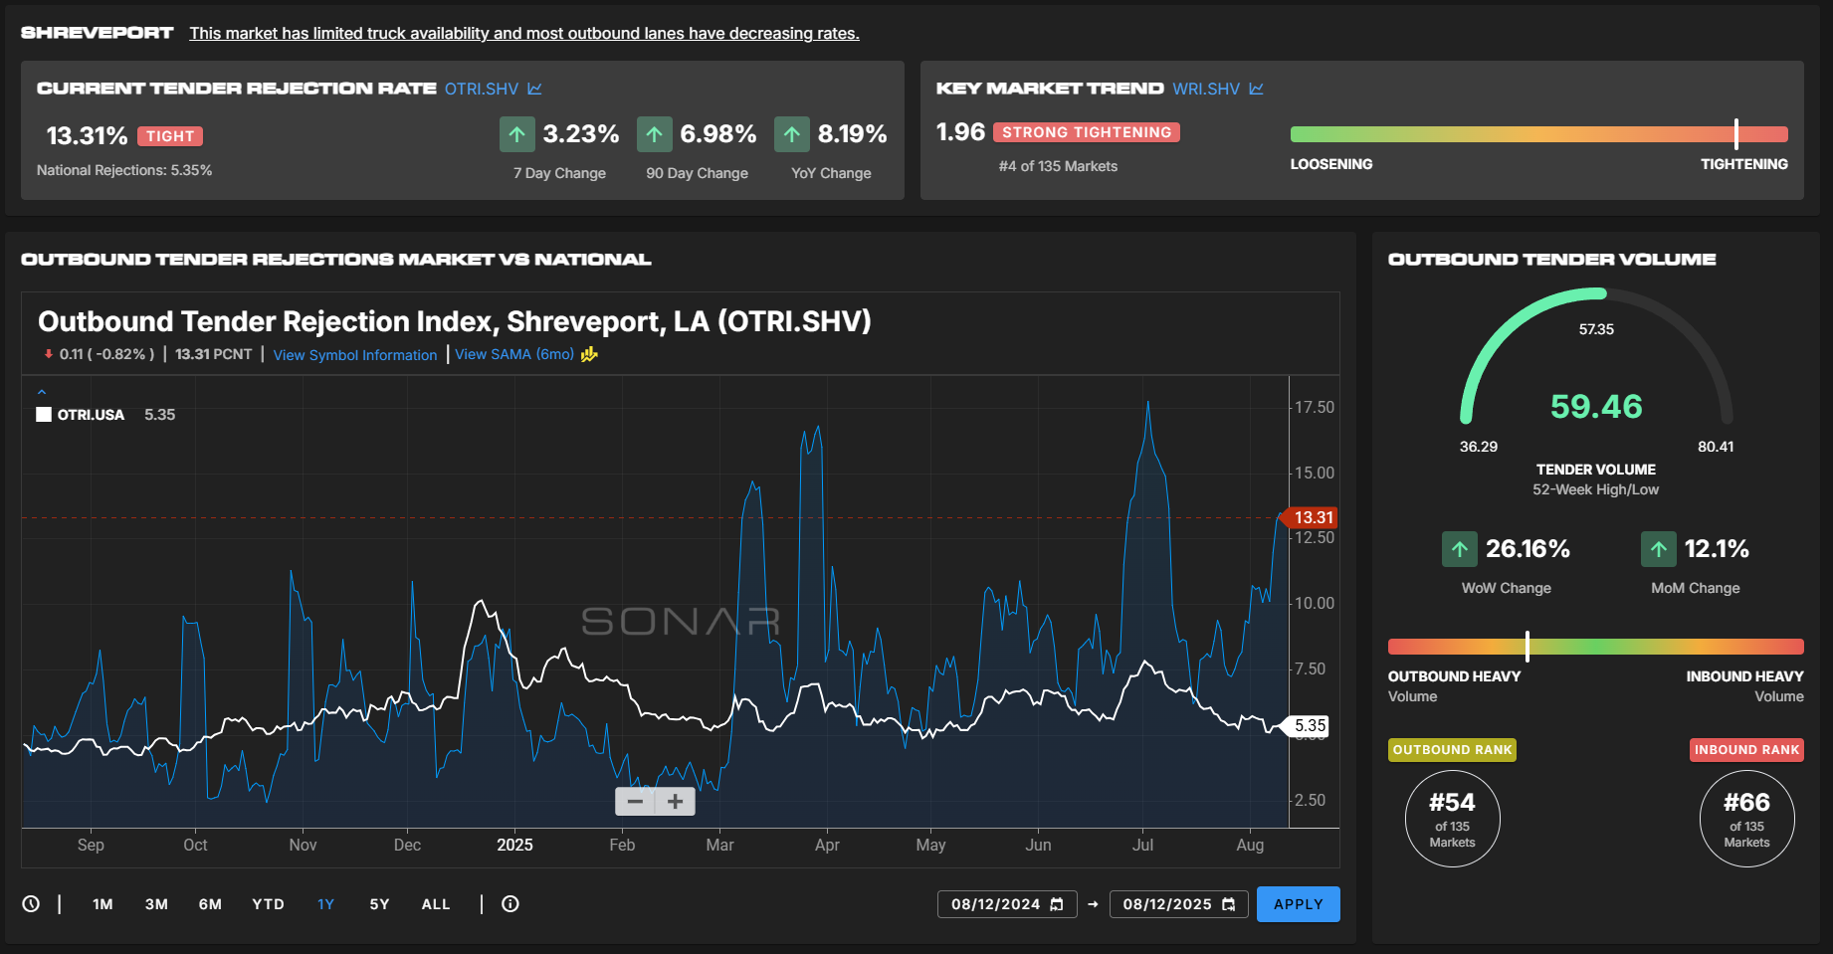Click the 59.46 tender volume value

click(1596, 407)
